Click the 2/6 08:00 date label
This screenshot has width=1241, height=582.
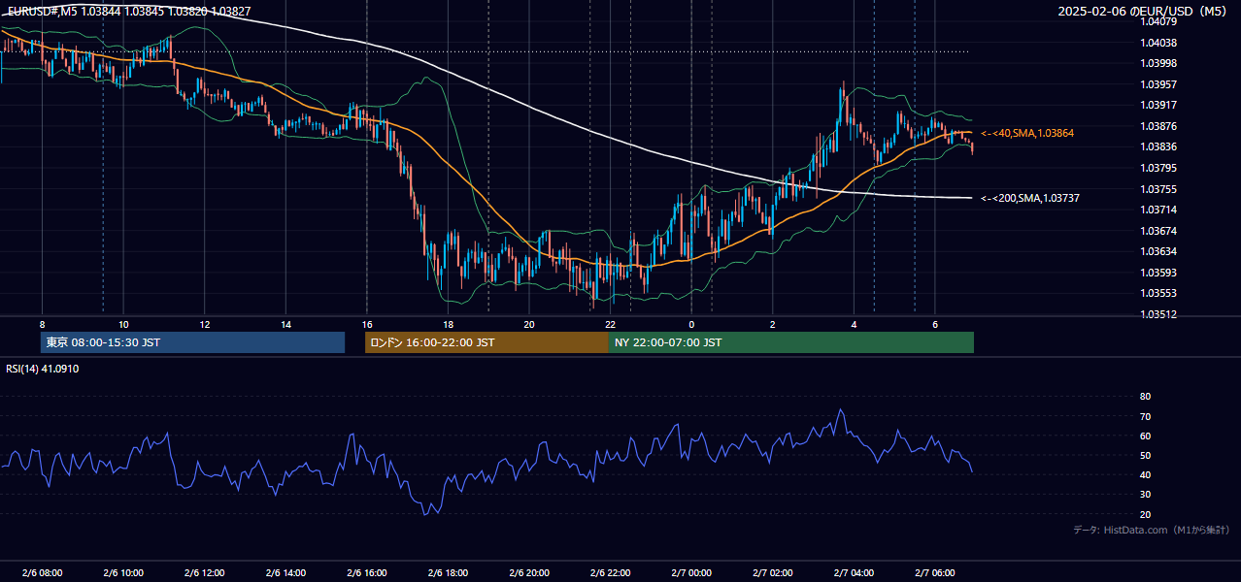[42, 572]
